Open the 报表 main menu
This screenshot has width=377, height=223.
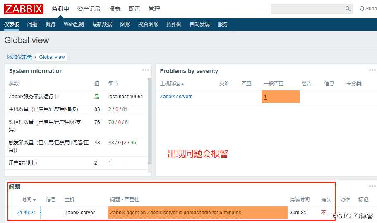pyautogui.click(x=115, y=9)
